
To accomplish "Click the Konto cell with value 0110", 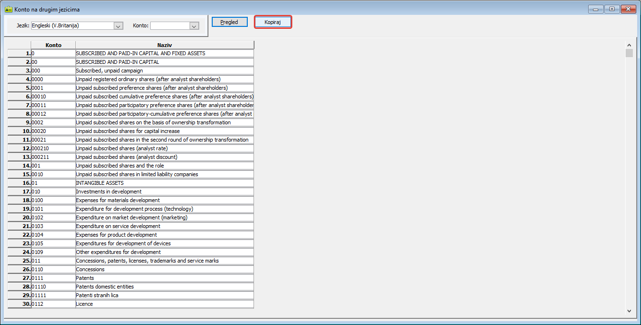I will [x=53, y=269].
